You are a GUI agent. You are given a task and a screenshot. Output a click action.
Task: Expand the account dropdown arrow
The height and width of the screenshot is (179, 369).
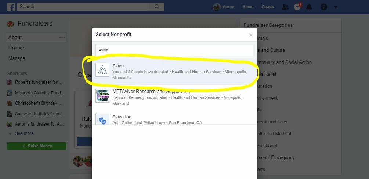tap(336, 7)
